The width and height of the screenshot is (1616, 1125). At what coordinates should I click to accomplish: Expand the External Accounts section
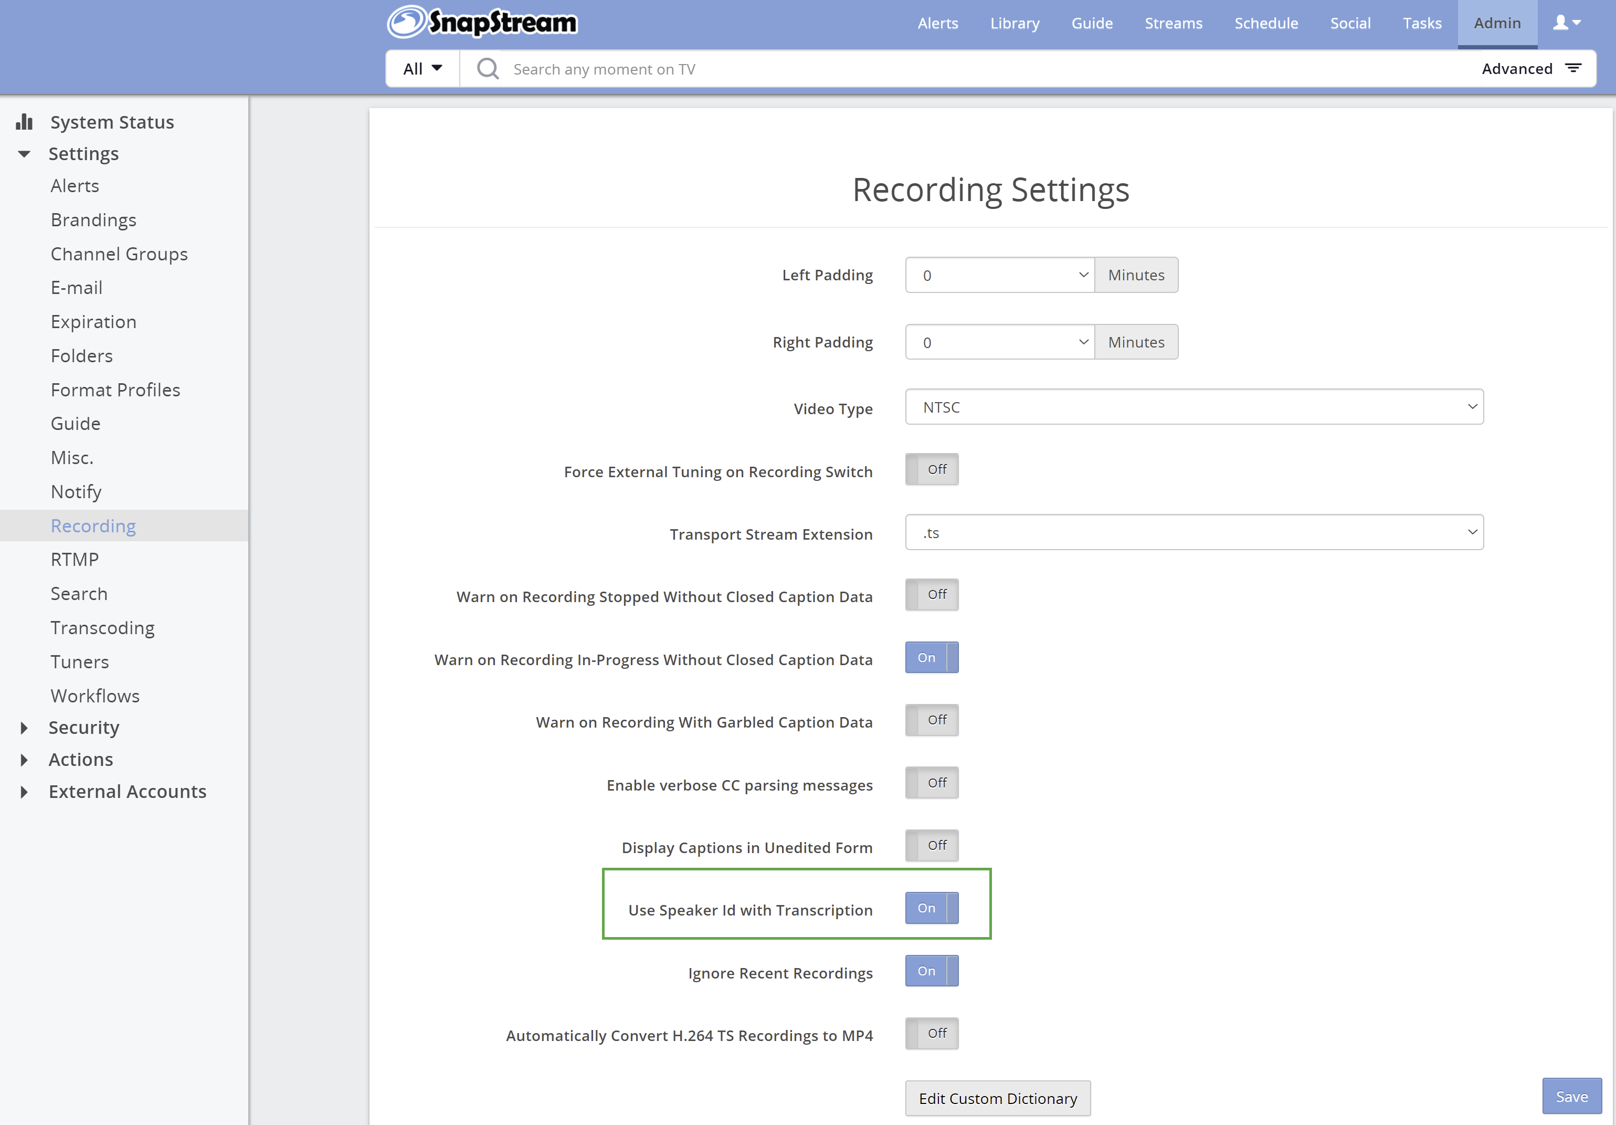pos(25,791)
